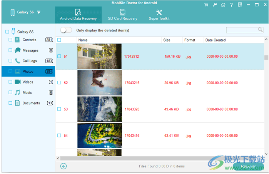The height and width of the screenshot is (174, 269).
Task: Click the scroll up arrow
Action: 266,39
